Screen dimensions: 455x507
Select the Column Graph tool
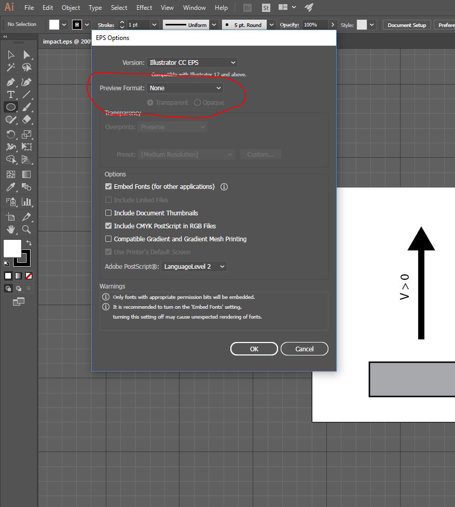pyautogui.click(x=26, y=202)
